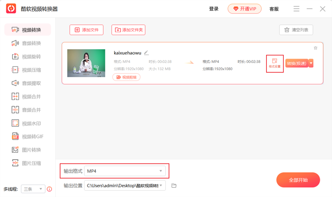The width and height of the screenshot is (332, 197).
Task: Open the 视频旋转 tool
Action: tap(27, 57)
